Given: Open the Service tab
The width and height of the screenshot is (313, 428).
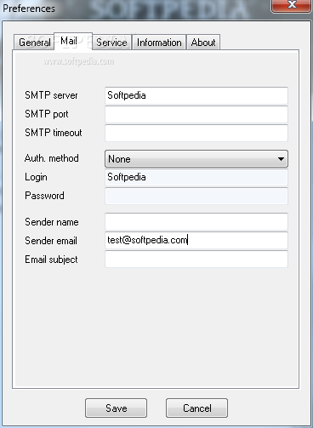Looking at the screenshot, I should 111,43.
